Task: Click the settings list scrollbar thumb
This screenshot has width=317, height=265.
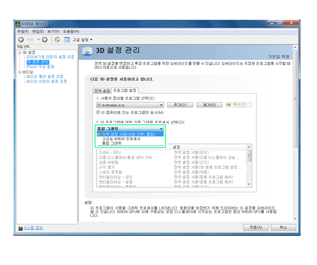Action: [249, 156]
